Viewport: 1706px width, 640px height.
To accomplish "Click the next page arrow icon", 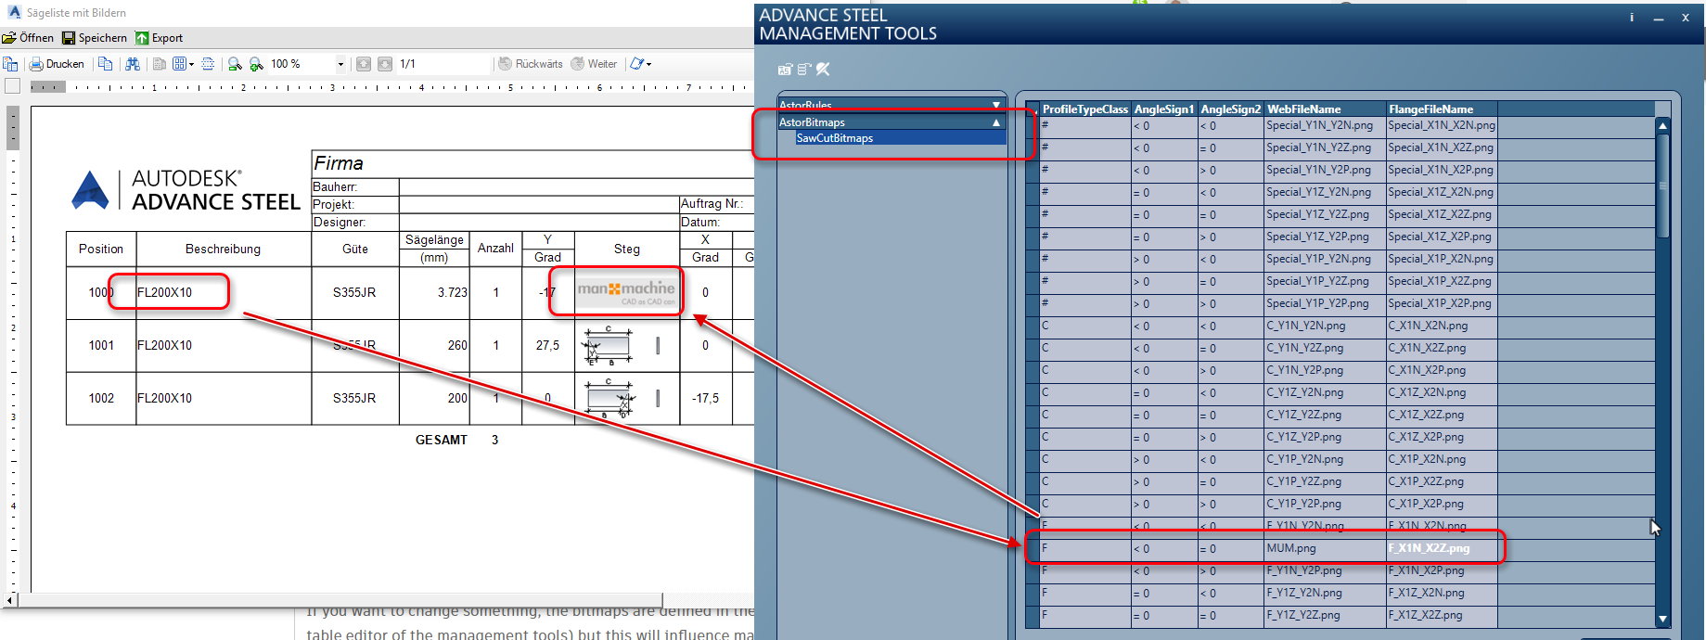I will [x=385, y=64].
